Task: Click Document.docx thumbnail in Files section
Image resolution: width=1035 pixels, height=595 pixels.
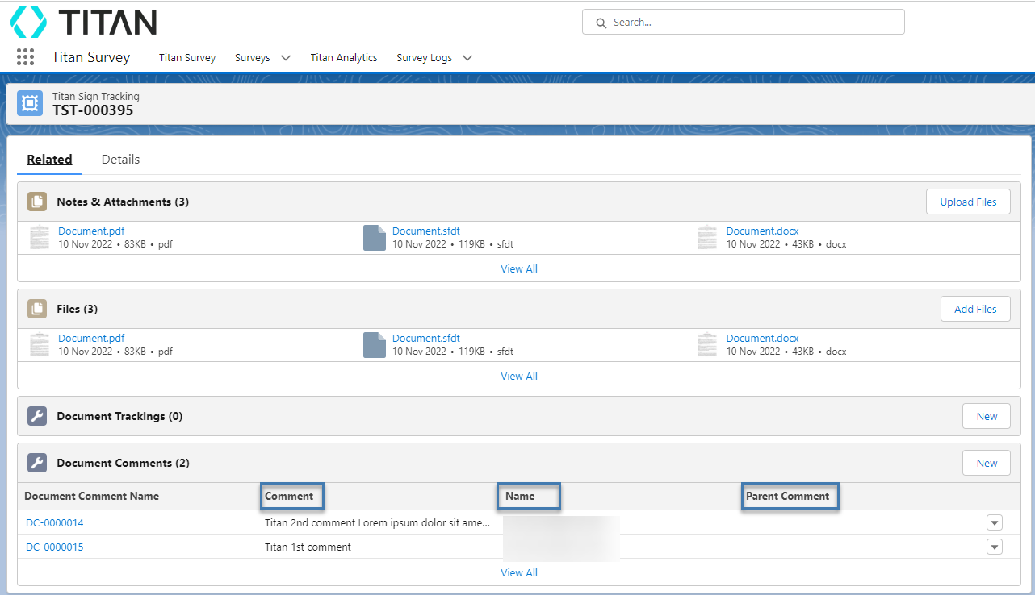Action: pos(707,345)
